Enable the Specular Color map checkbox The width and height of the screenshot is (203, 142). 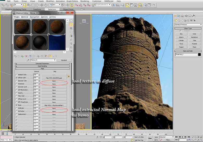click(x=16, y=81)
